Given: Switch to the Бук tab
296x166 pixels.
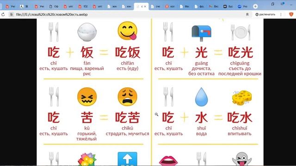Looking at the screenshot, I should coord(228,6).
